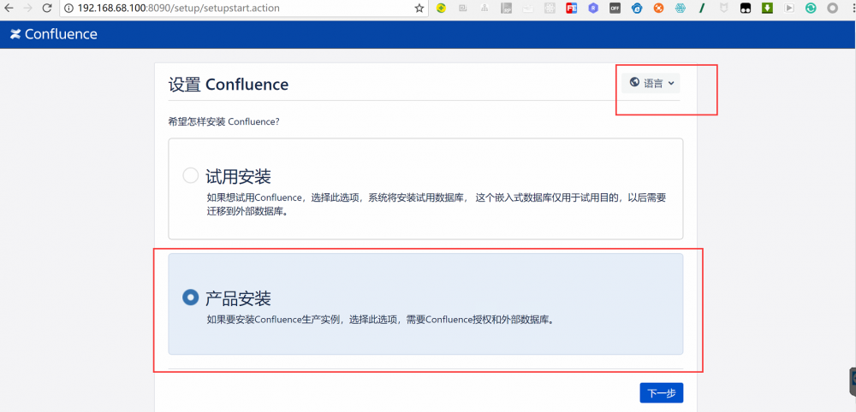The image size is (856, 412).
Task: Reload the page with the refresh icon
Action: pos(47,9)
